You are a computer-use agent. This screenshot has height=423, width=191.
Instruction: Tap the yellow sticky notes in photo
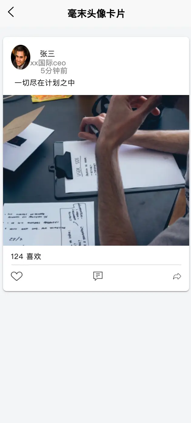pyautogui.click(x=51, y=98)
